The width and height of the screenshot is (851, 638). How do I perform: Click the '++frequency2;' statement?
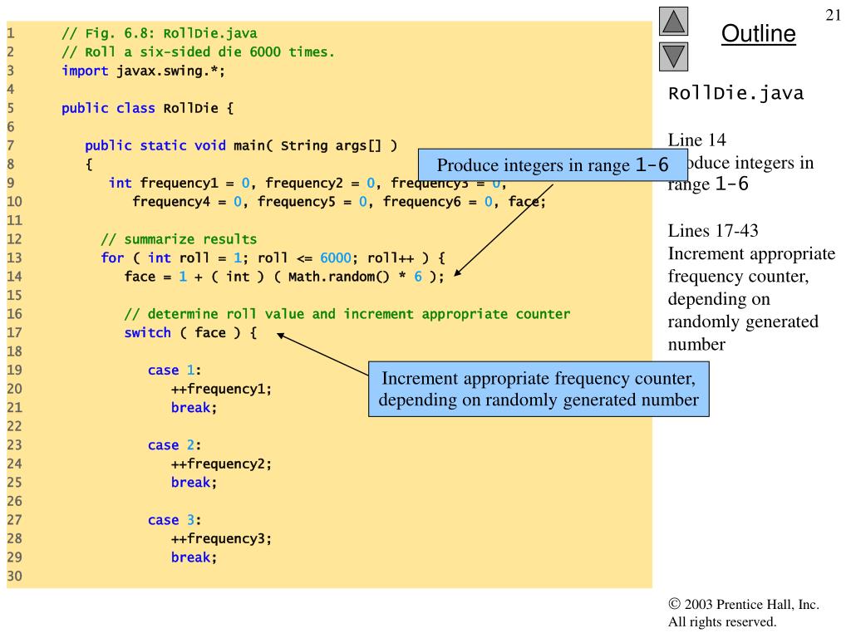point(221,464)
